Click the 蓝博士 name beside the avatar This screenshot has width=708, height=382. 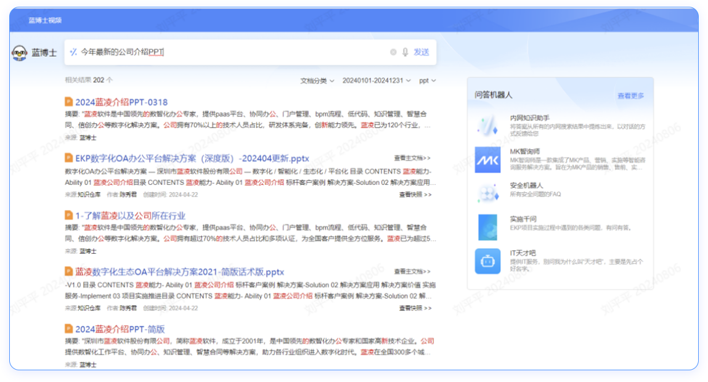coord(44,53)
